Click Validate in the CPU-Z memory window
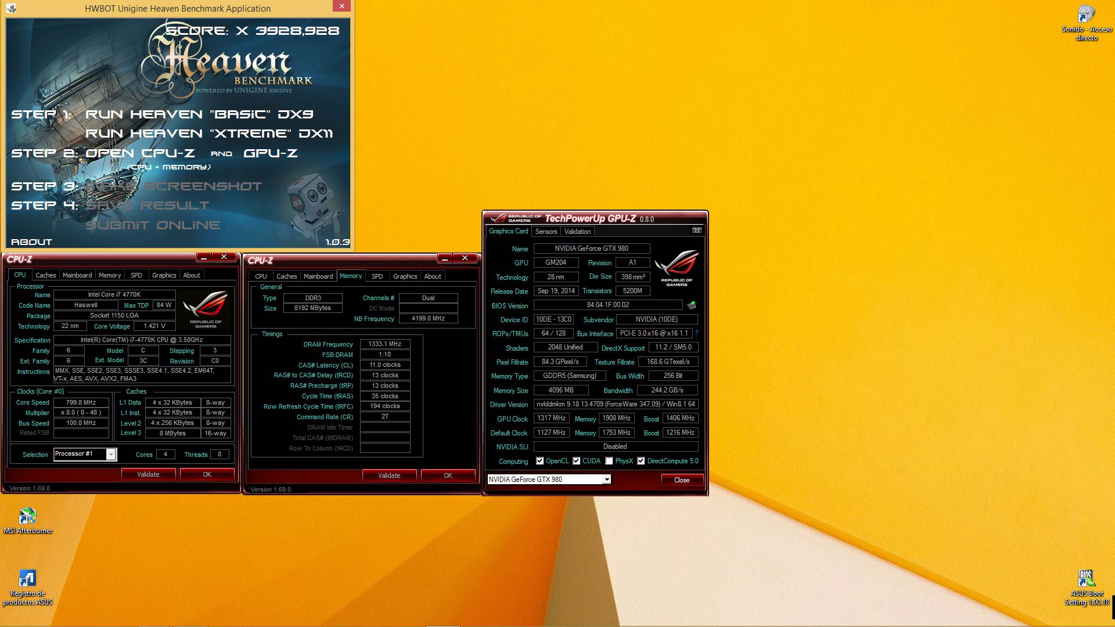Screen dimensions: 1115x627 (x=389, y=475)
